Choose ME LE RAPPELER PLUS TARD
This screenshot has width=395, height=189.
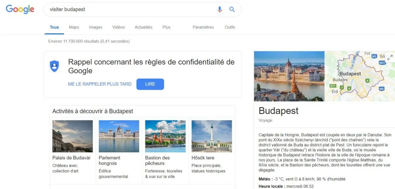pos(100,84)
